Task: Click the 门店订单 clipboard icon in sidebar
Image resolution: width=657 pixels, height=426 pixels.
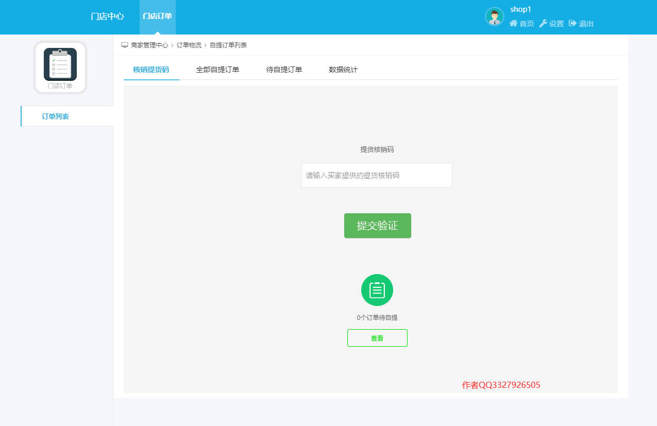Action: pyautogui.click(x=60, y=64)
